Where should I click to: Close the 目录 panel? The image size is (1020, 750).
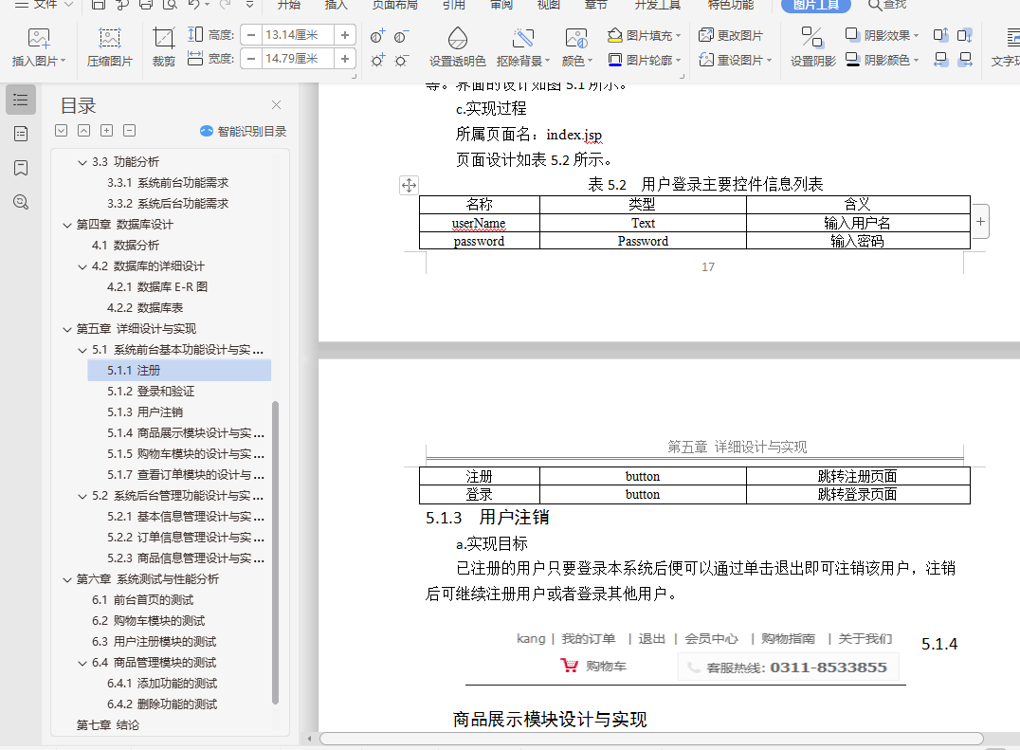[277, 104]
